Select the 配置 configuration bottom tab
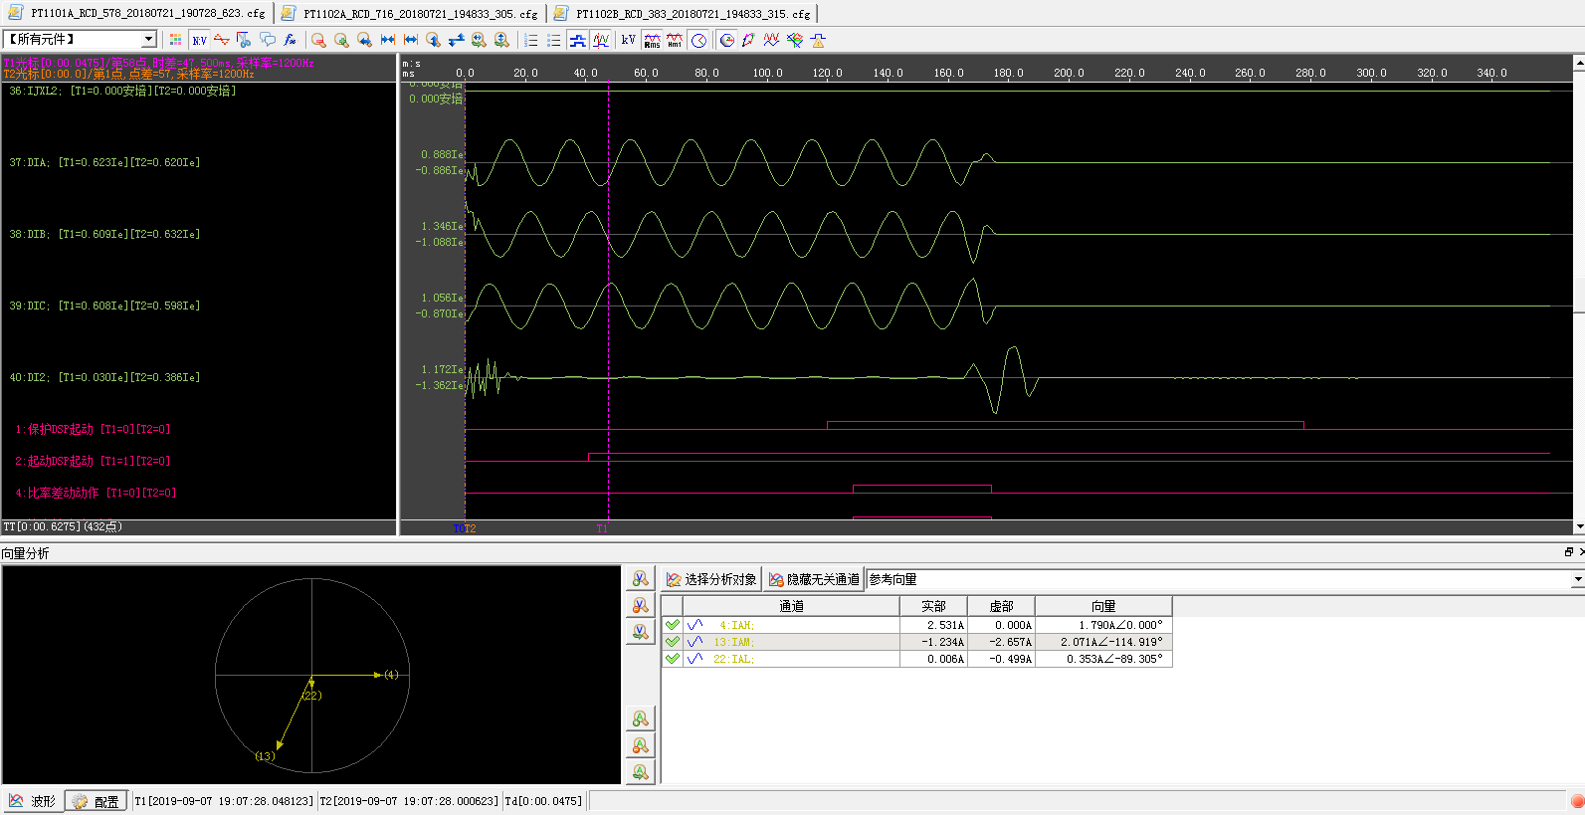Image resolution: width=1585 pixels, height=815 pixels. (x=96, y=801)
